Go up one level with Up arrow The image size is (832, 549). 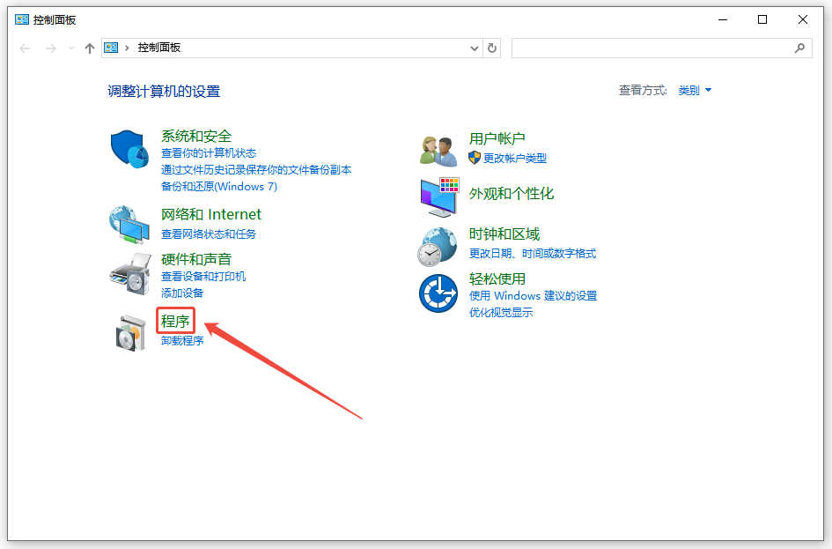90,48
